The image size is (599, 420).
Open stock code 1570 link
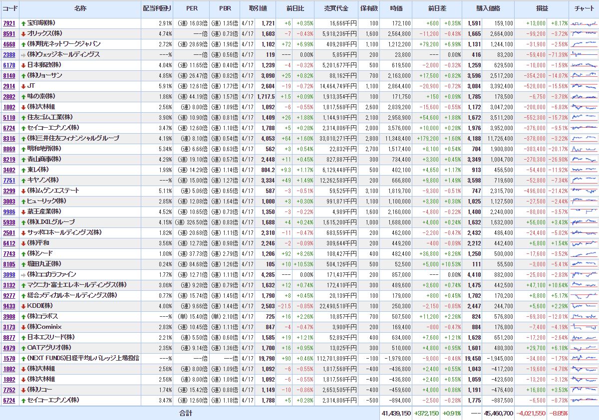(x=9, y=359)
